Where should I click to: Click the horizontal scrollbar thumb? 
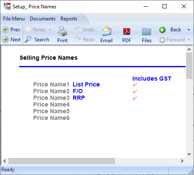[62, 161]
